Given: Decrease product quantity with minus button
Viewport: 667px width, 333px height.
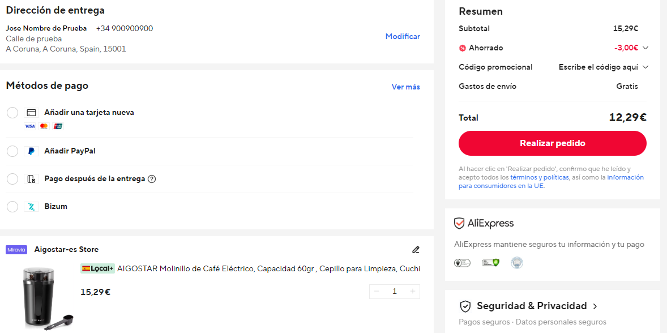Looking at the screenshot, I should pos(376,291).
